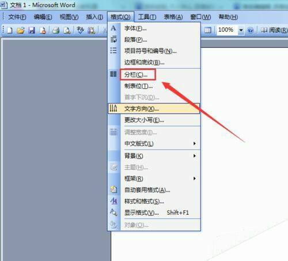The image size is (288, 261).
Task: Click the Print toolbar icon
Action: click(56, 31)
